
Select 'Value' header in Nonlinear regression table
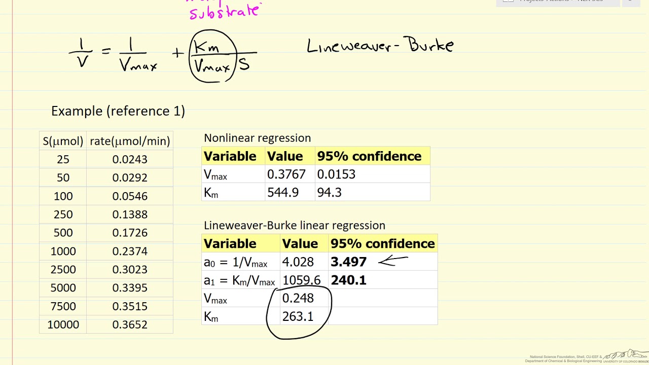285,156
